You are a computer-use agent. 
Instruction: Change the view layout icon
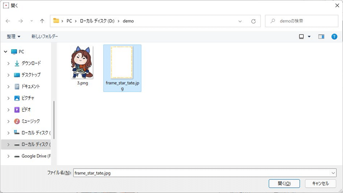pos(301,36)
